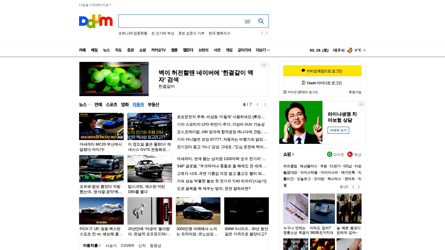445x250 pixels.
Task: Switch to 부동산 tab
Action: (x=153, y=104)
